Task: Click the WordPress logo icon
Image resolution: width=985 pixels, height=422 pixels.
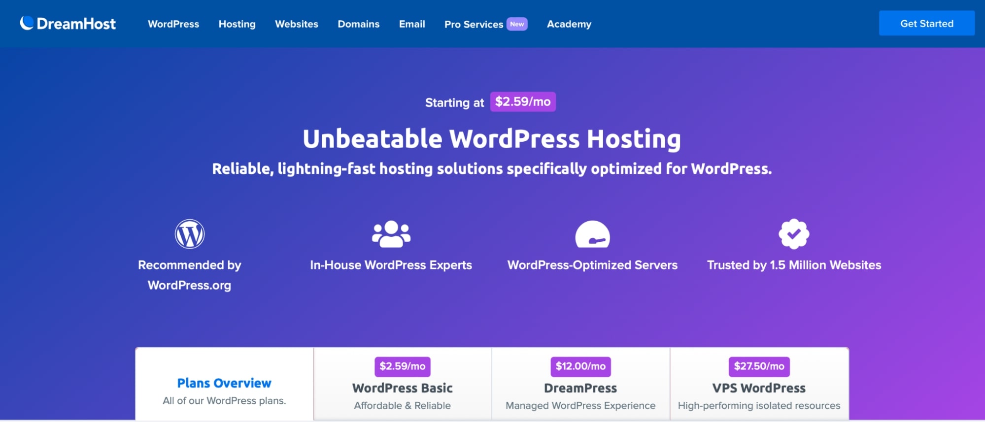Action: pos(190,234)
